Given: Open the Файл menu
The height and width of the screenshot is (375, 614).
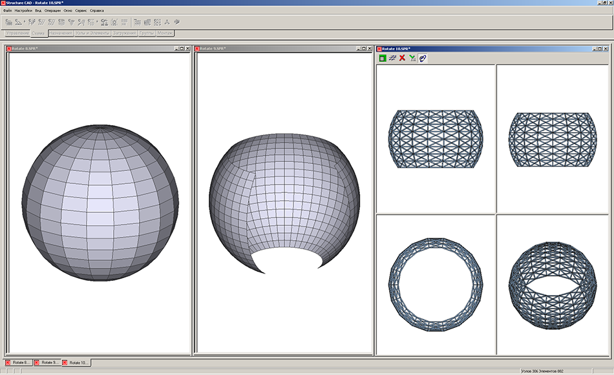Looking at the screenshot, I should click(x=7, y=11).
